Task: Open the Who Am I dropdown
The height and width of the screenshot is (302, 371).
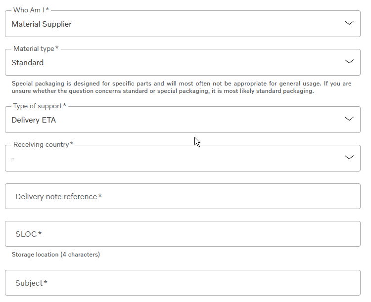Action: (183, 24)
